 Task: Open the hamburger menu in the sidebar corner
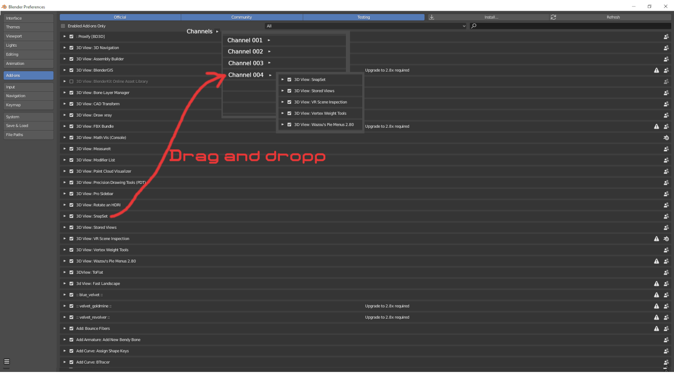7,362
